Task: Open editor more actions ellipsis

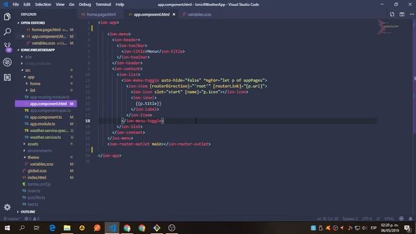Action: [411, 14]
